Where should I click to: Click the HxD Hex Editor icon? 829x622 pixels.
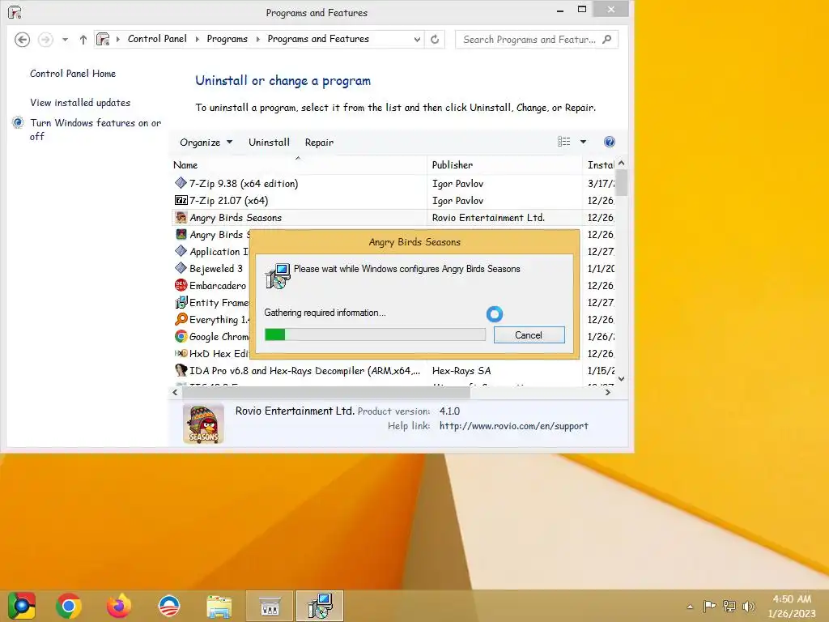[x=181, y=353]
